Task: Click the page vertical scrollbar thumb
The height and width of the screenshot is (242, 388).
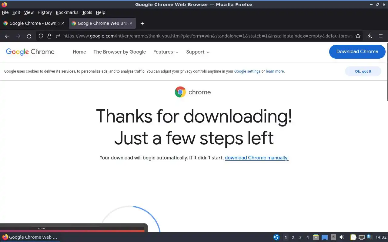Action: tap(387, 72)
